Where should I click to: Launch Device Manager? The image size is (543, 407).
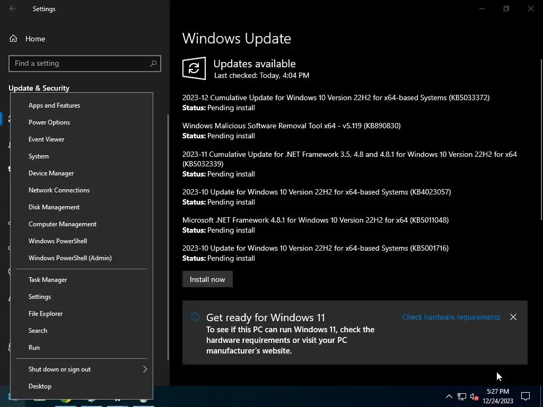(82, 173)
